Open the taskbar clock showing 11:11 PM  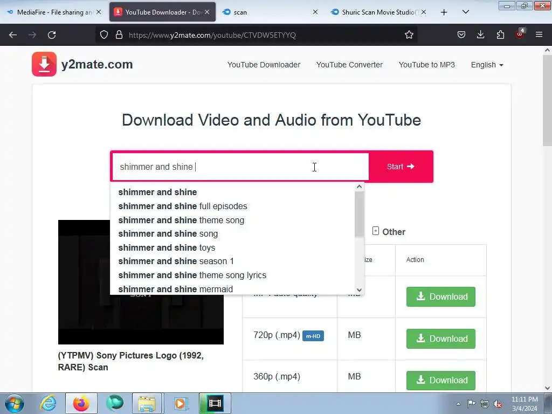pos(525,404)
